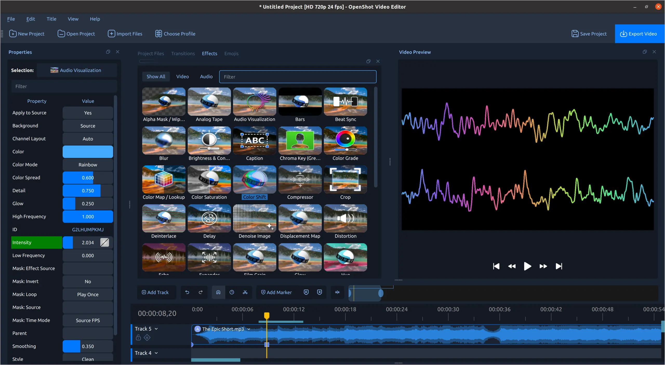The image size is (665, 365).
Task: Redo the action in the timeline toolbar
Action: pyautogui.click(x=201, y=292)
